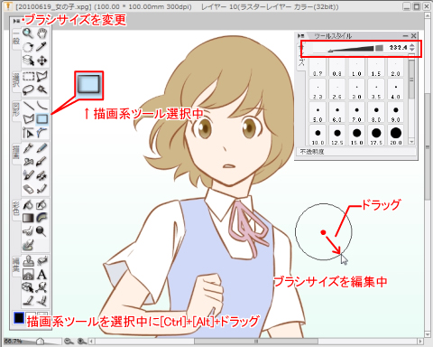Open the Tool Style panel menu arrow
The width and height of the screenshot is (433, 347).
(x=300, y=36)
